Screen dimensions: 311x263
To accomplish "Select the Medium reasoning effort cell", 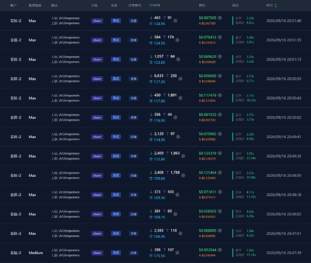I will [36, 253].
